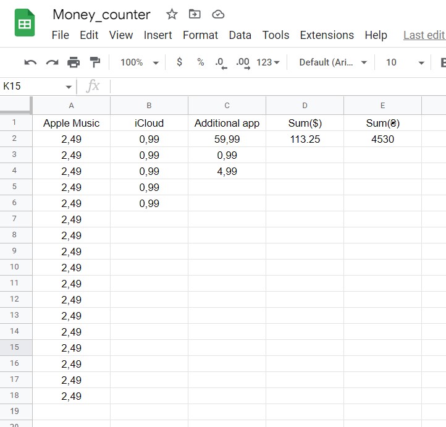Select cell A18 with 2,49
The image size is (446, 427).
click(72, 395)
